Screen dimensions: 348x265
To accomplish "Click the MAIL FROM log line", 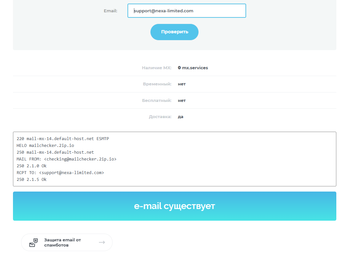I will (66, 159).
